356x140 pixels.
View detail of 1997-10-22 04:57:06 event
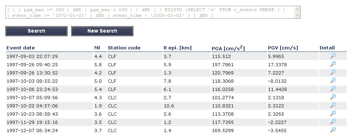click(333, 105)
